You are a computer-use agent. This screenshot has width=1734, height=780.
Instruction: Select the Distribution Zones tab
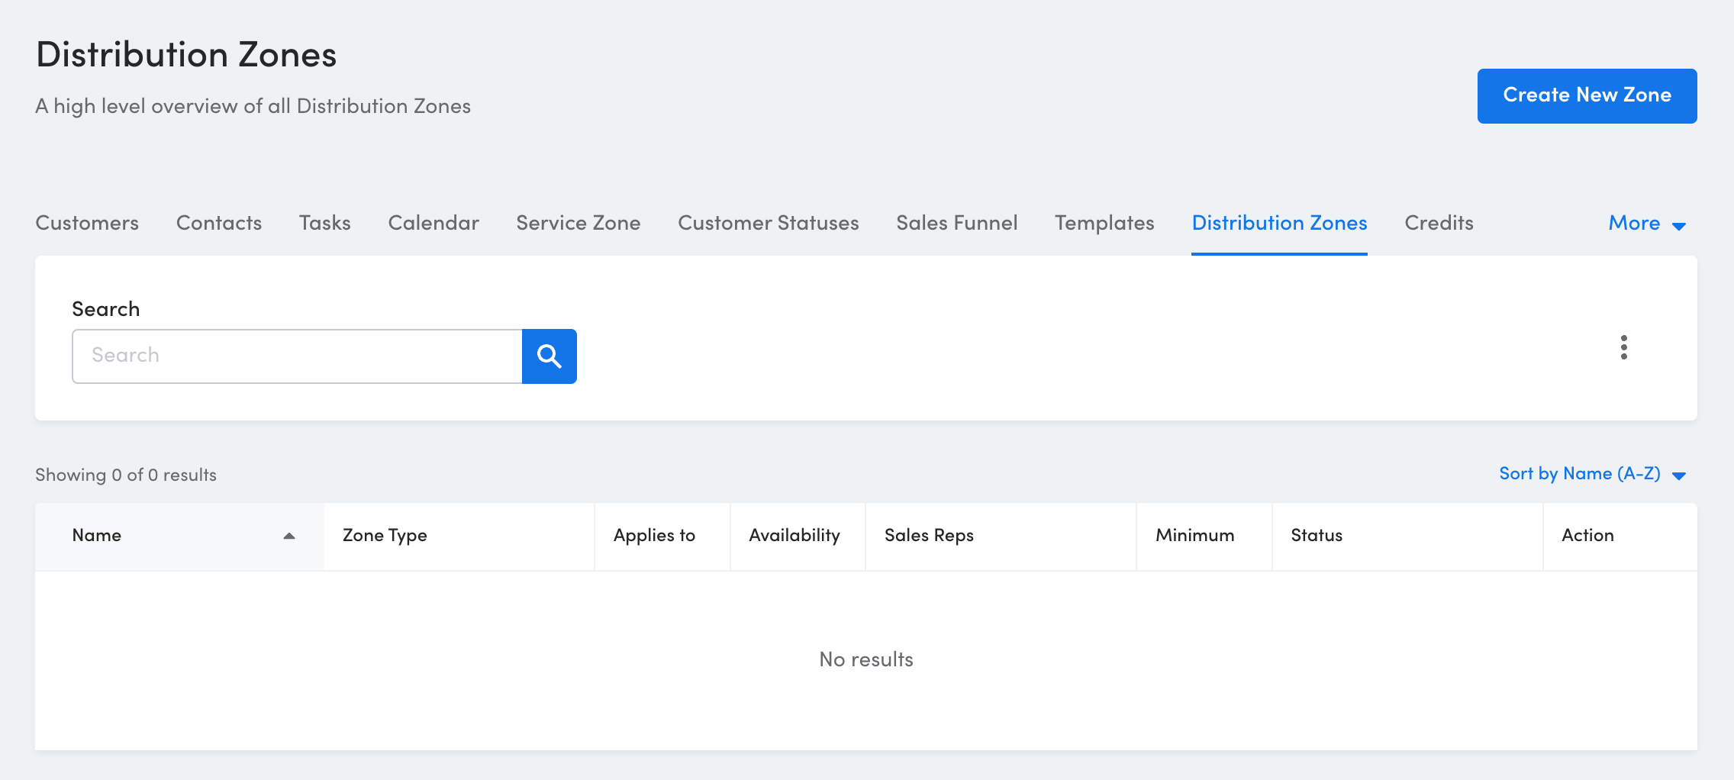(x=1279, y=223)
